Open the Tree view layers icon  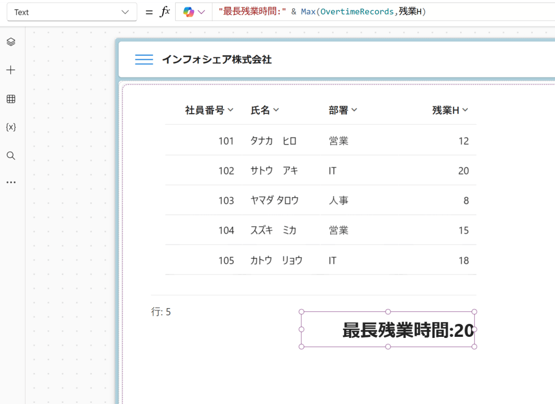pos(11,42)
